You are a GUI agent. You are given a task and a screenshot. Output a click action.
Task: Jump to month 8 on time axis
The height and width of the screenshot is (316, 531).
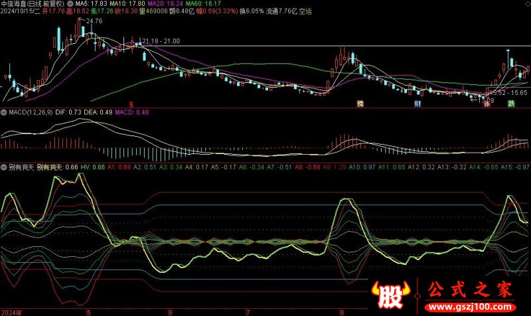click(x=342, y=312)
